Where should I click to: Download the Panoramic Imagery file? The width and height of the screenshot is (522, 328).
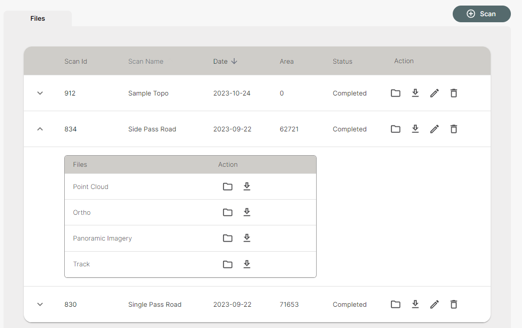coord(247,238)
